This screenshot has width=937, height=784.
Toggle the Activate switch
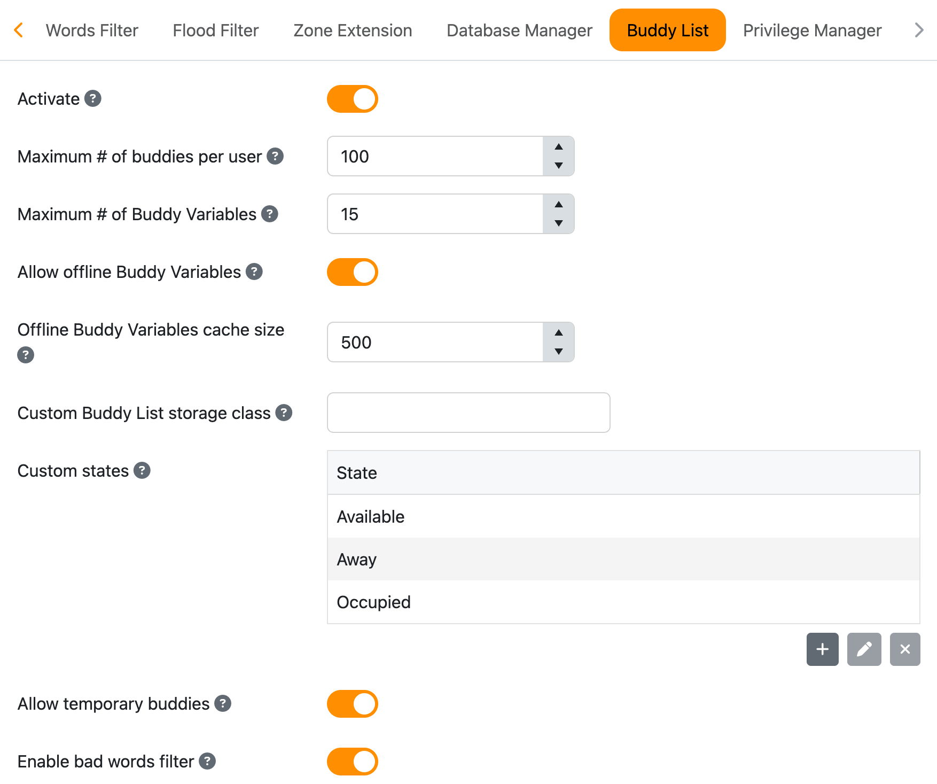[353, 99]
